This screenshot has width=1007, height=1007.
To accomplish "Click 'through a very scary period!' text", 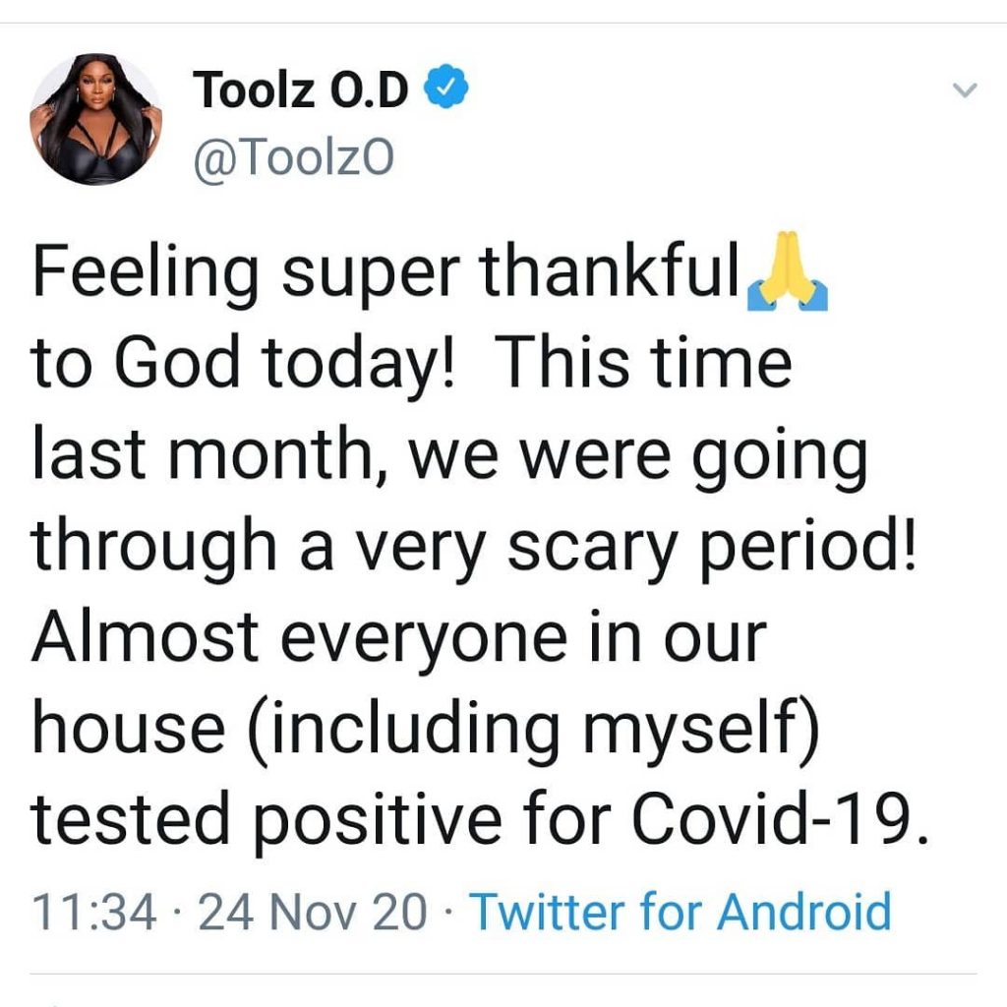I will [473, 547].
